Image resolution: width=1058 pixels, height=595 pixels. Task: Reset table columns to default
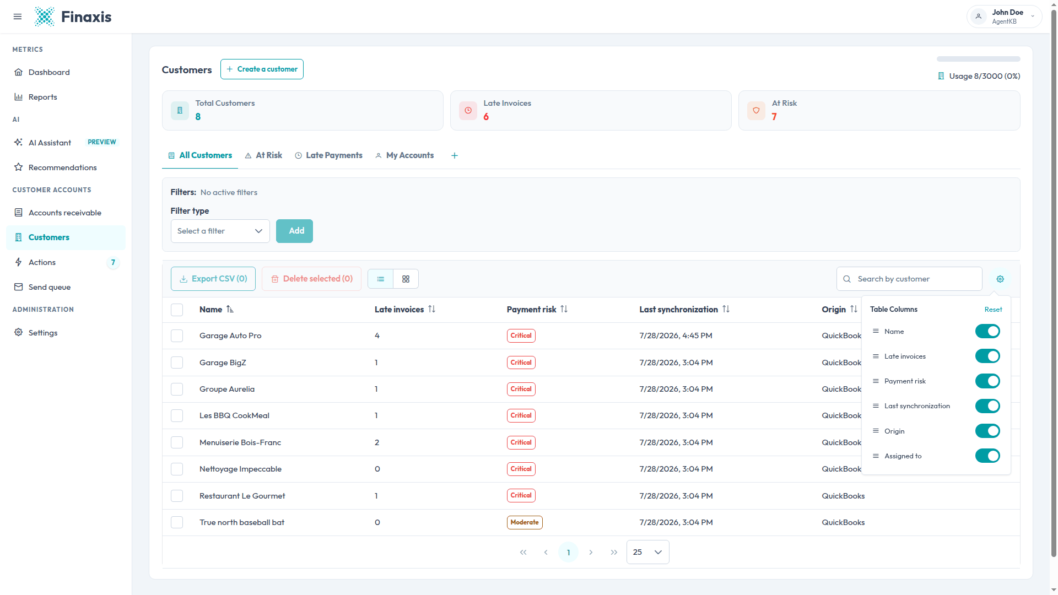click(x=993, y=310)
